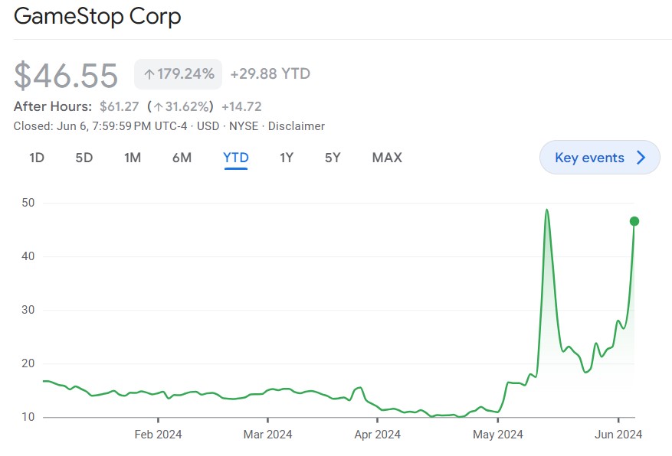Select the 5D chart range
Viewport: 672px width, 456px height.
(x=84, y=158)
